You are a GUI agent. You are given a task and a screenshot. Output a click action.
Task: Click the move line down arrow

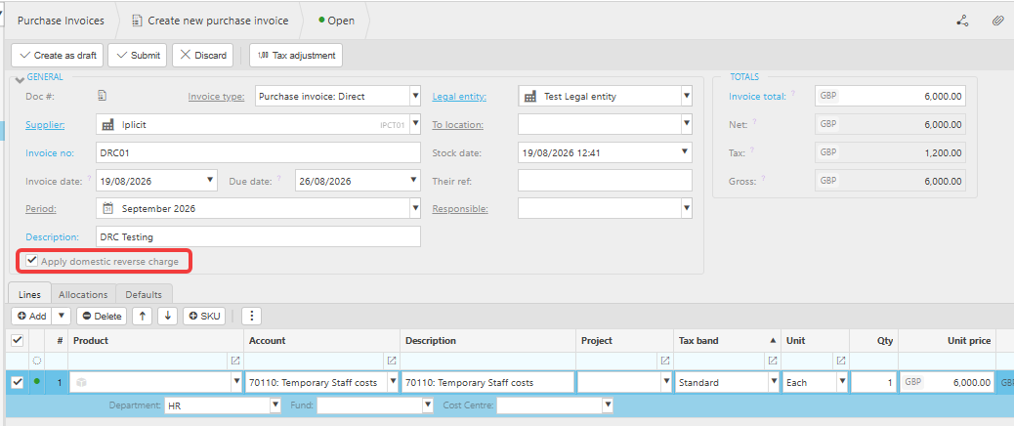pos(167,317)
